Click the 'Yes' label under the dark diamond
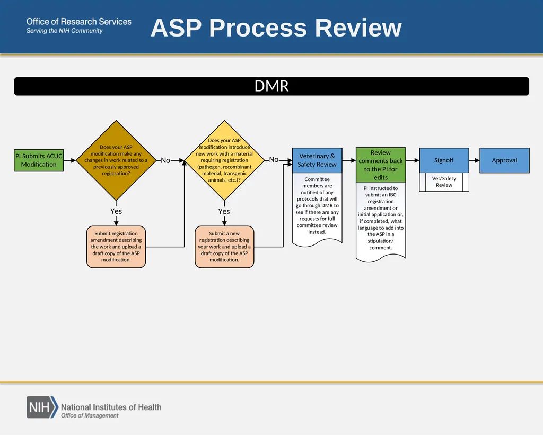Image resolution: width=543 pixels, height=435 pixels. click(x=116, y=211)
